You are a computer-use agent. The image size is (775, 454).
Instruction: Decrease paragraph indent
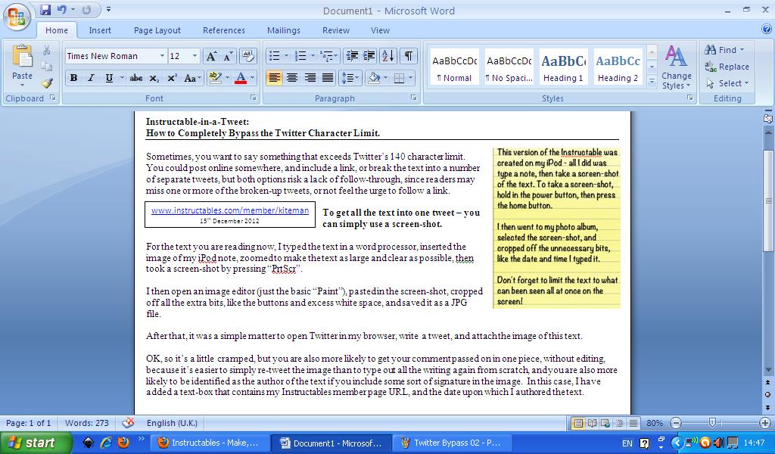pyautogui.click(x=352, y=56)
